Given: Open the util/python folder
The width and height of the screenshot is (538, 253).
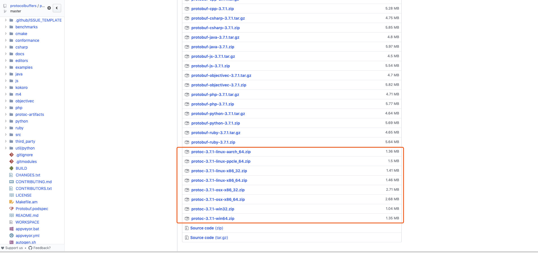Looking at the screenshot, I should (25, 148).
